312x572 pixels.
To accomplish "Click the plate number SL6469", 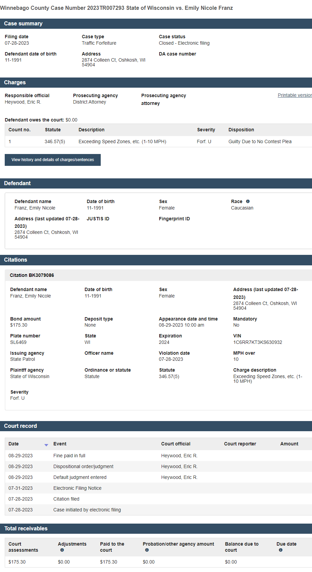I will tap(18, 342).
